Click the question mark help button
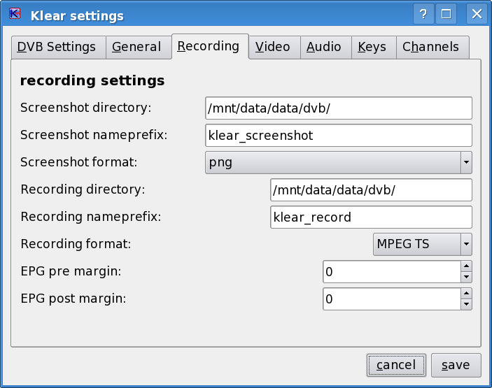The image size is (492, 388). pyautogui.click(x=423, y=14)
